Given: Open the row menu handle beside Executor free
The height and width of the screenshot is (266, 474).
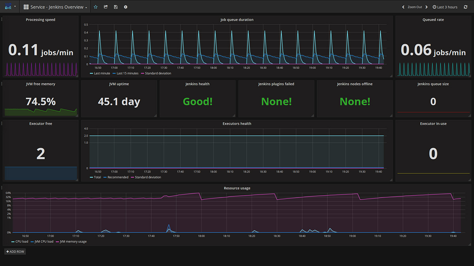Looking at the screenshot, I should [2, 123].
